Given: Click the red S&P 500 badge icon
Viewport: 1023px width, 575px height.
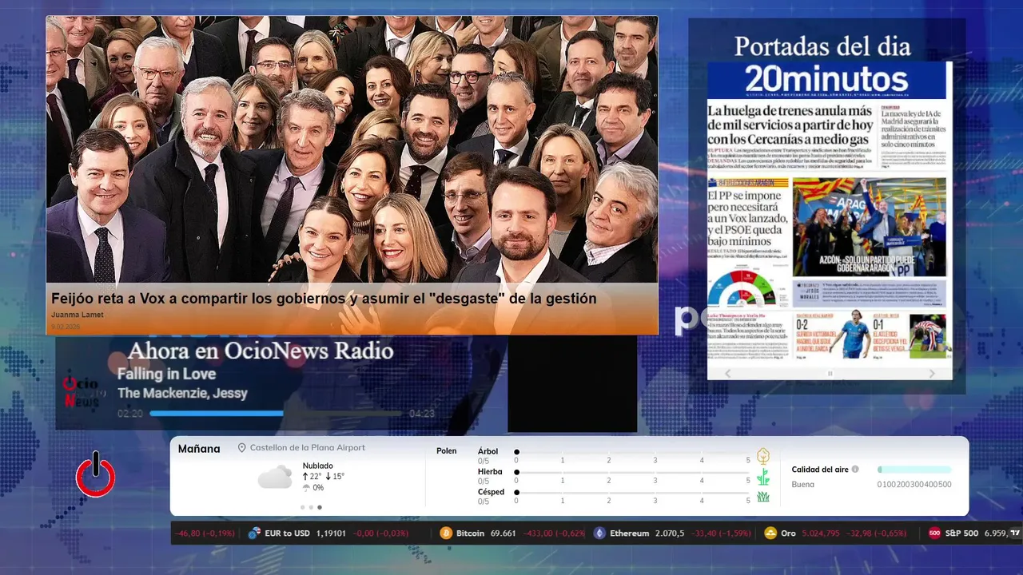Looking at the screenshot, I should coord(934,533).
